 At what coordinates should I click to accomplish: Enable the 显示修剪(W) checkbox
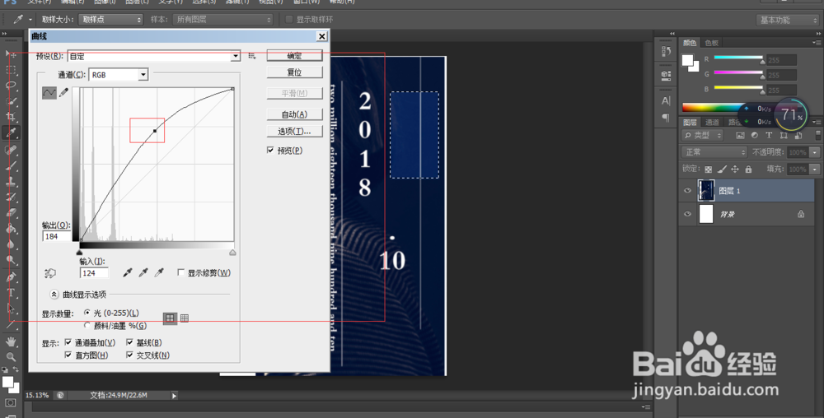point(180,272)
